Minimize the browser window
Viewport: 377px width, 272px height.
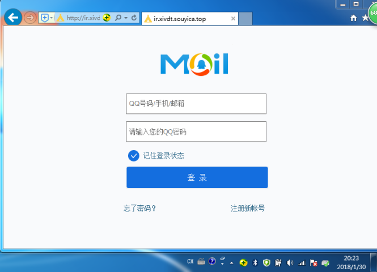(x=343, y=5)
